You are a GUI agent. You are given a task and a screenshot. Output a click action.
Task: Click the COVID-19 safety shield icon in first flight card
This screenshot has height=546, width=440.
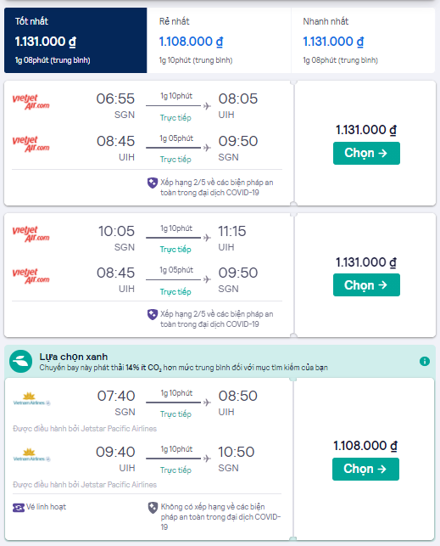point(153,183)
